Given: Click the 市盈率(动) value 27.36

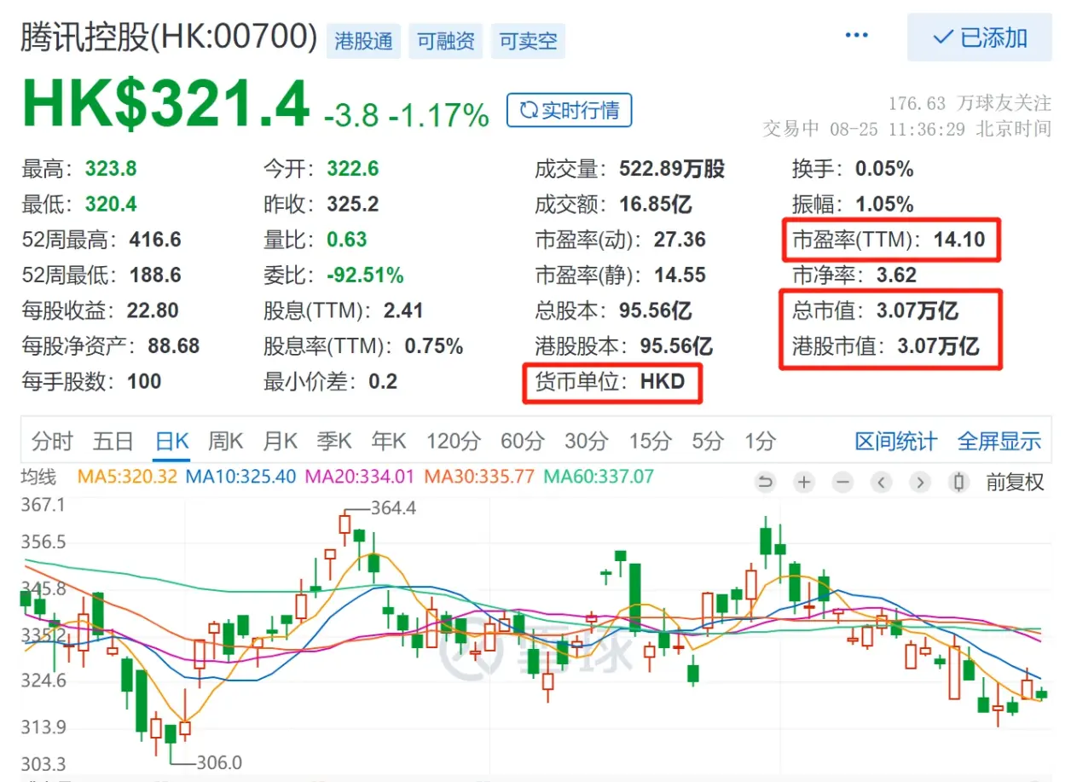Looking at the screenshot, I should 680,240.
